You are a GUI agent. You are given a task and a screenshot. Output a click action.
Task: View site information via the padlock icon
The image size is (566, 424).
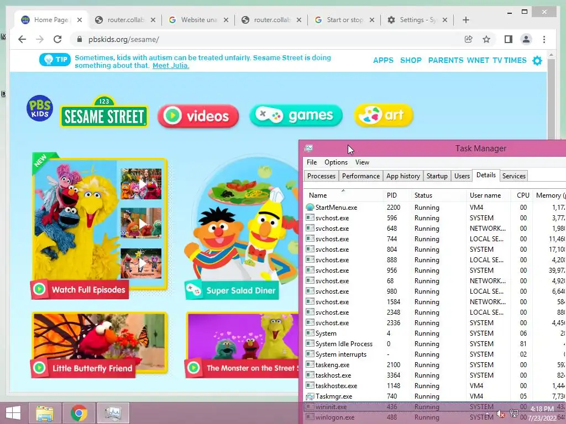coord(80,39)
